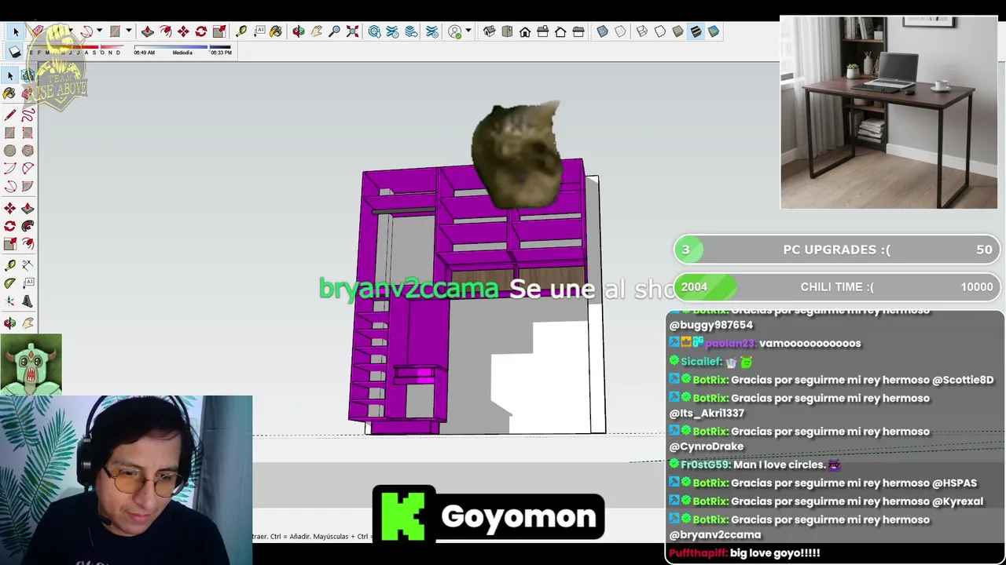Click the @HSPAS mention in chat

[x=954, y=483]
